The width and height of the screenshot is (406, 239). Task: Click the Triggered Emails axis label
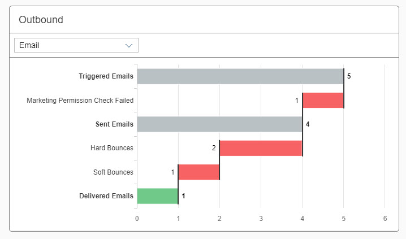(106, 76)
